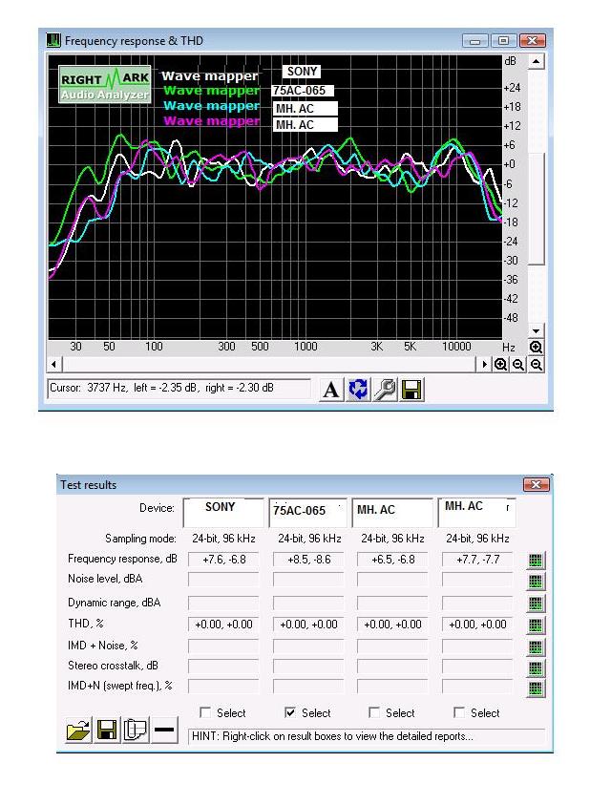Click the RightMark Audio Analyzer logo

pos(105,84)
